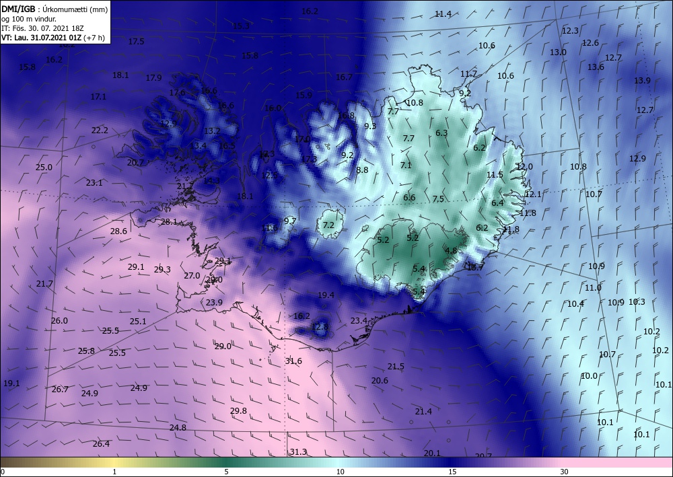Click the 17.5 value label

coord(136,42)
